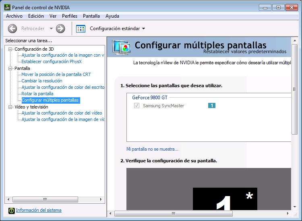Viewport: 302px width, 221px height.
Task: Click the display 1 preview thumbnail
Action: coord(225,199)
